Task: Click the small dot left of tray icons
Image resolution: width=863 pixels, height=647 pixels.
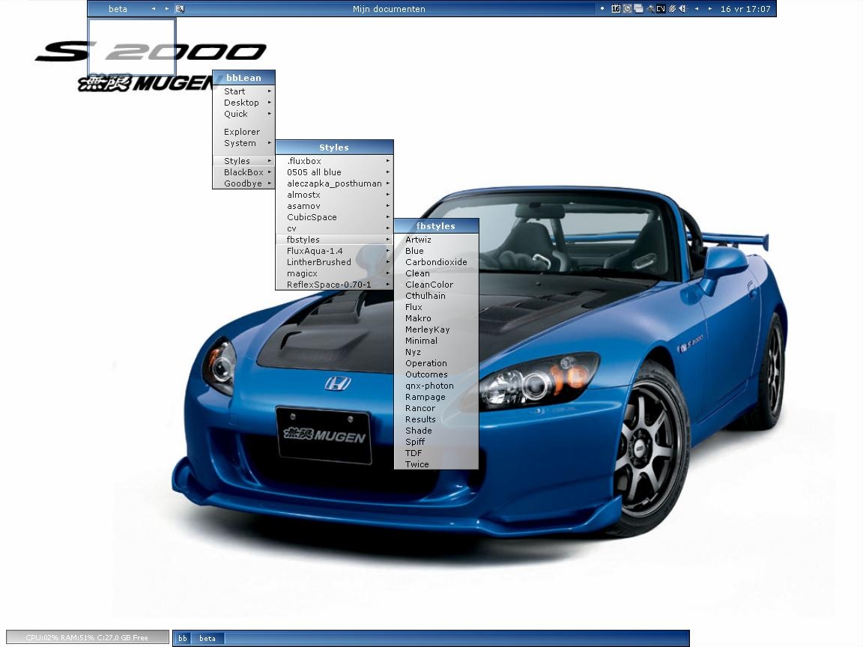Action: pos(602,9)
